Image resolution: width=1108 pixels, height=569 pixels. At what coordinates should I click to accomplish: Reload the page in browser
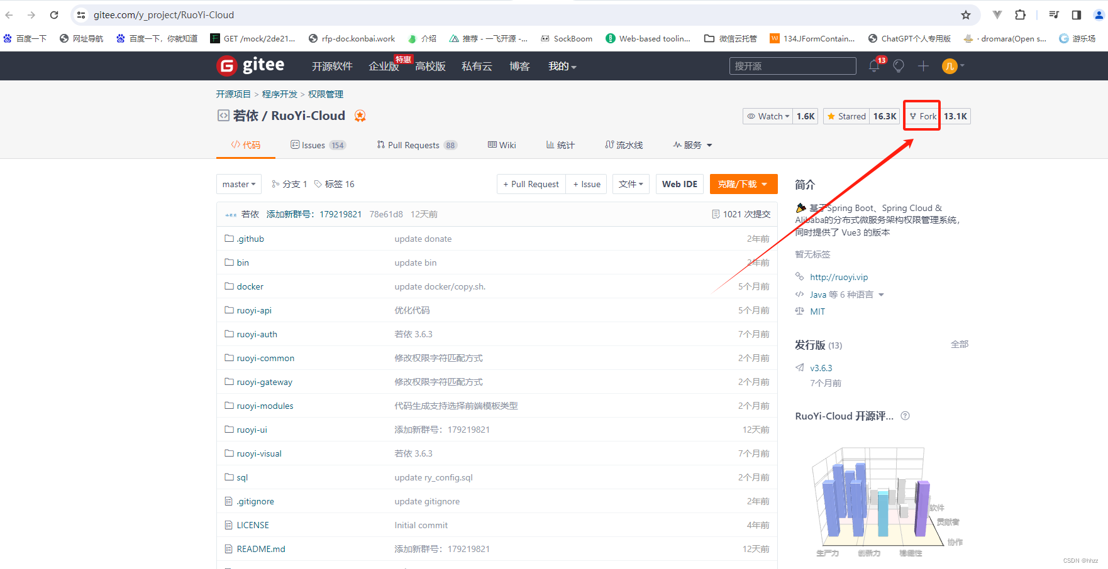coord(54,15)
